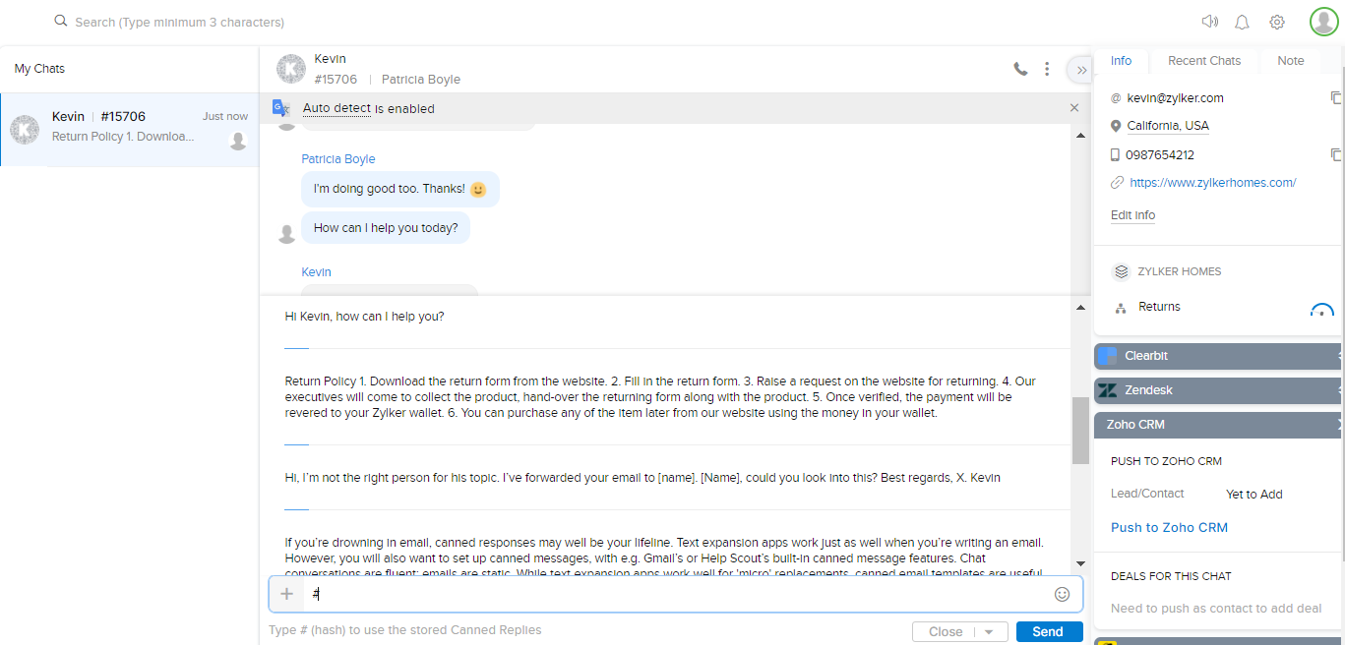Click the plus attachment icon
This screenshot has height=645, width=1345.
point(286,594)
